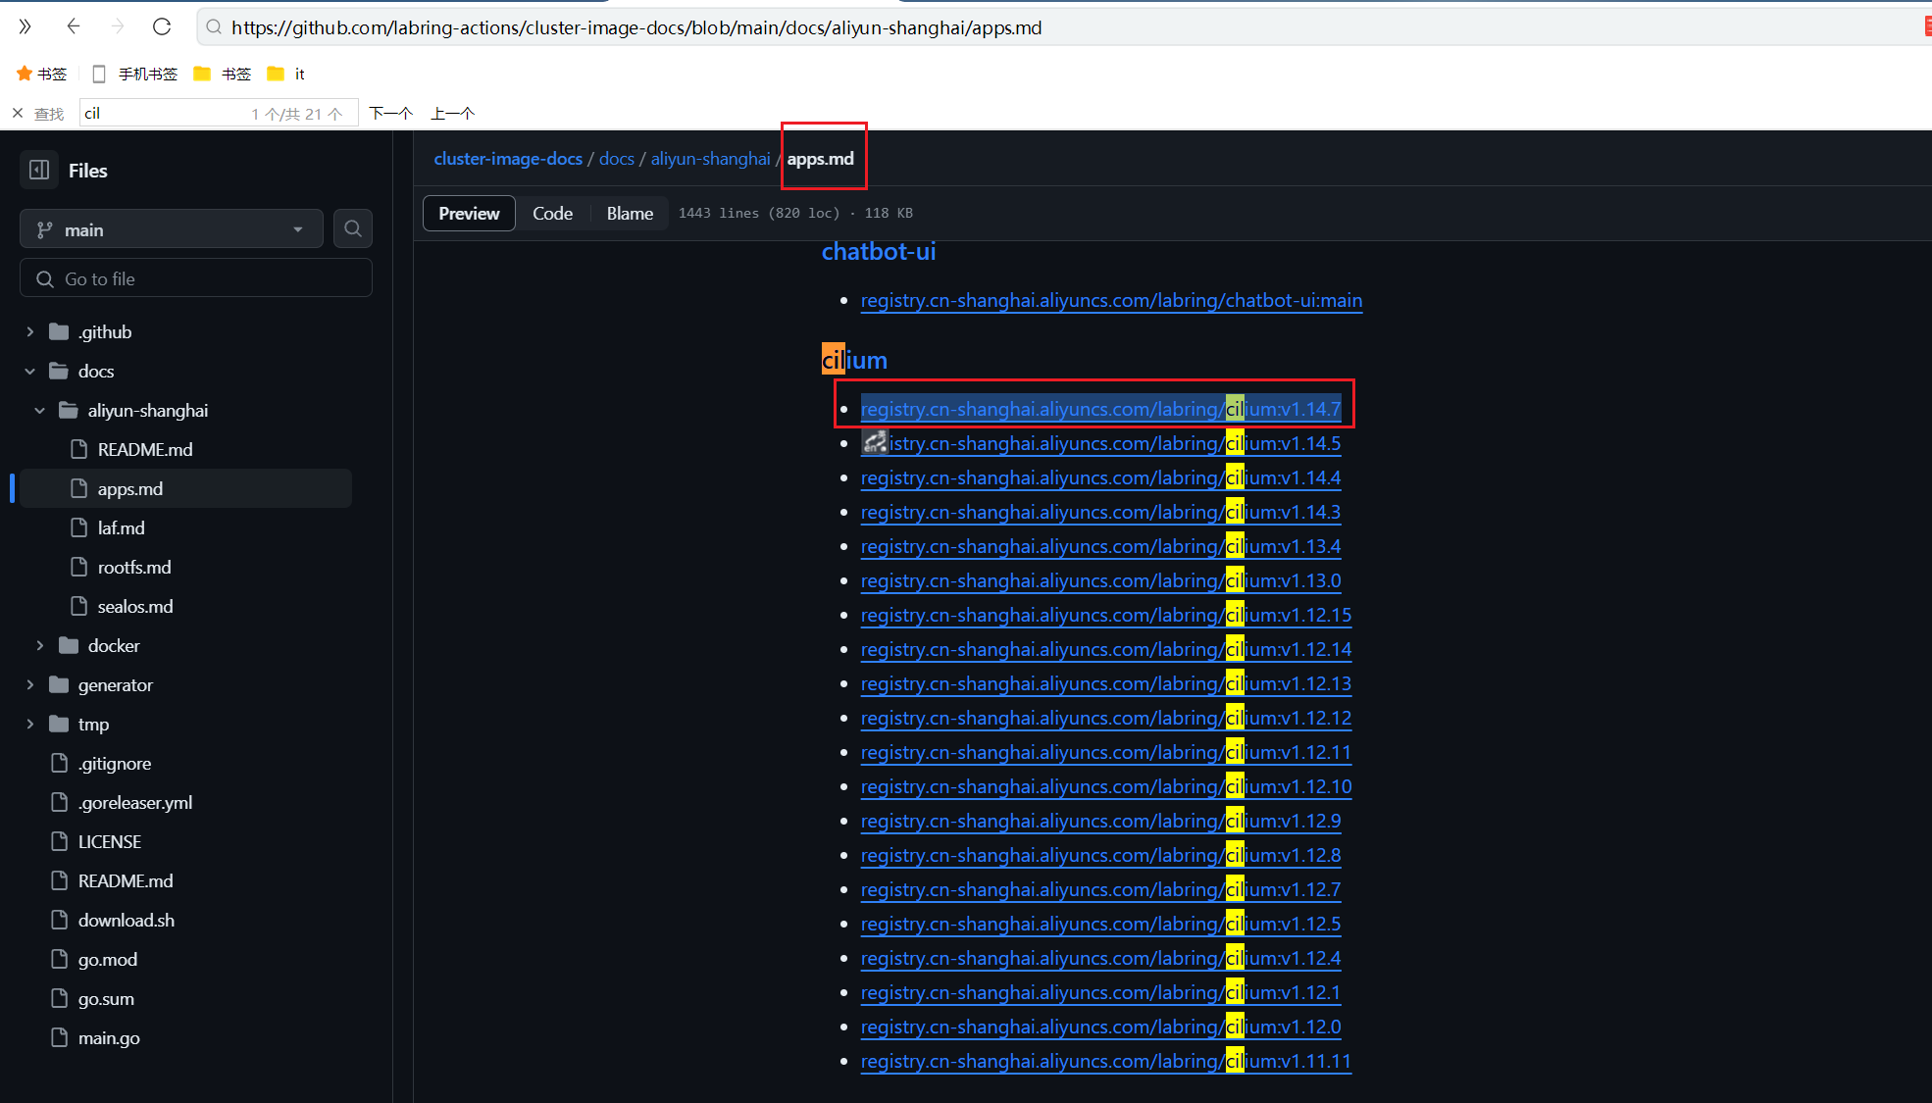Screen dimensions: 1932x1103
Task: Open the mobile bookmarks item
Action: [x=135, y=74]
